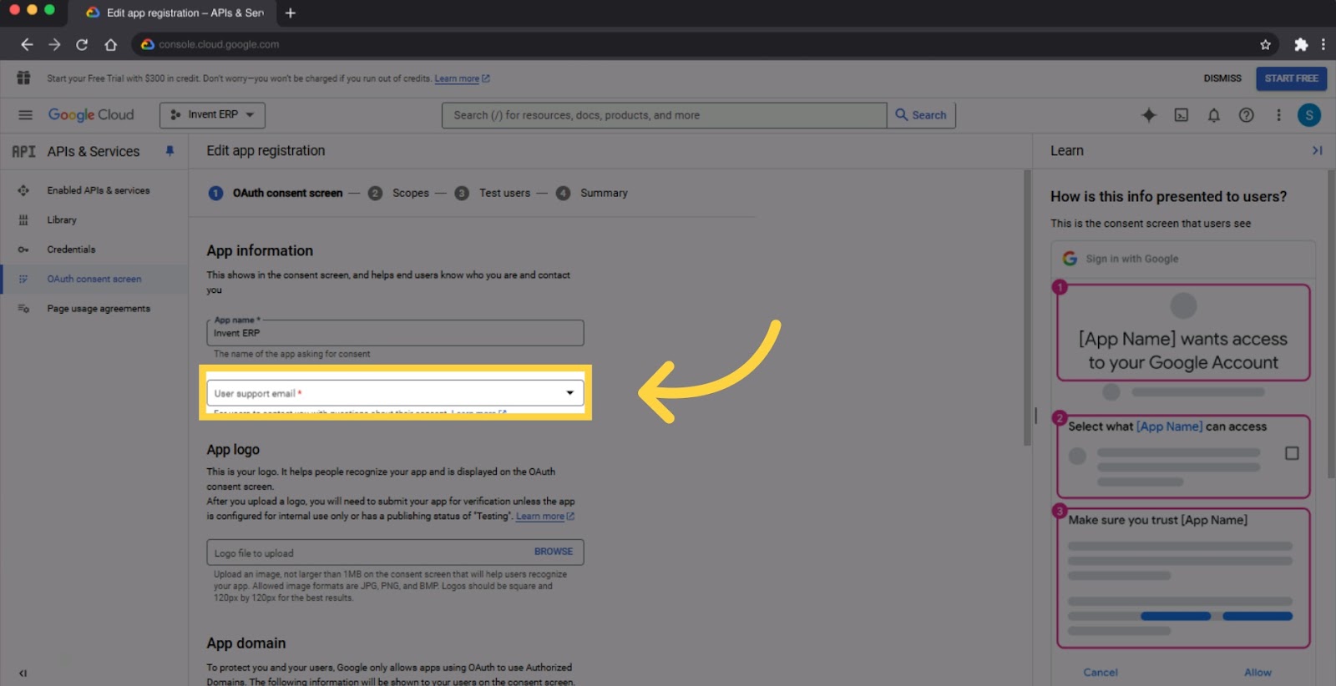Open the Library page in the sidebar
The height and width of the screenshot is (686, 1336).
[x=94, y=219]
